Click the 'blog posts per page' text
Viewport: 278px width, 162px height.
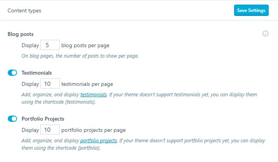tap(85, 46)
